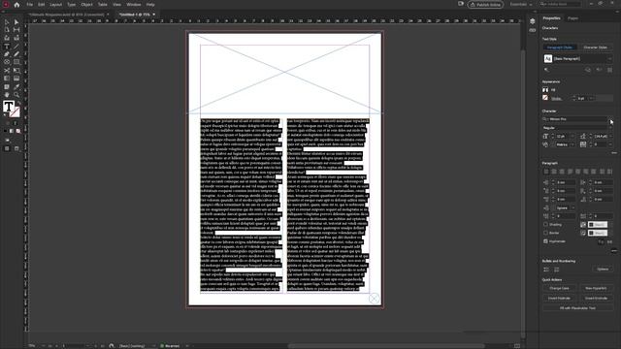621x349 pixels.
Task: Click the Swap Fill and Stroke arrow
Action: click(x=18, y=103)
